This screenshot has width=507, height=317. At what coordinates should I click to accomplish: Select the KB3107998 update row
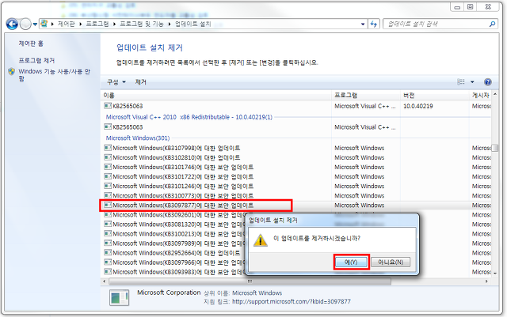coord(296,148)
